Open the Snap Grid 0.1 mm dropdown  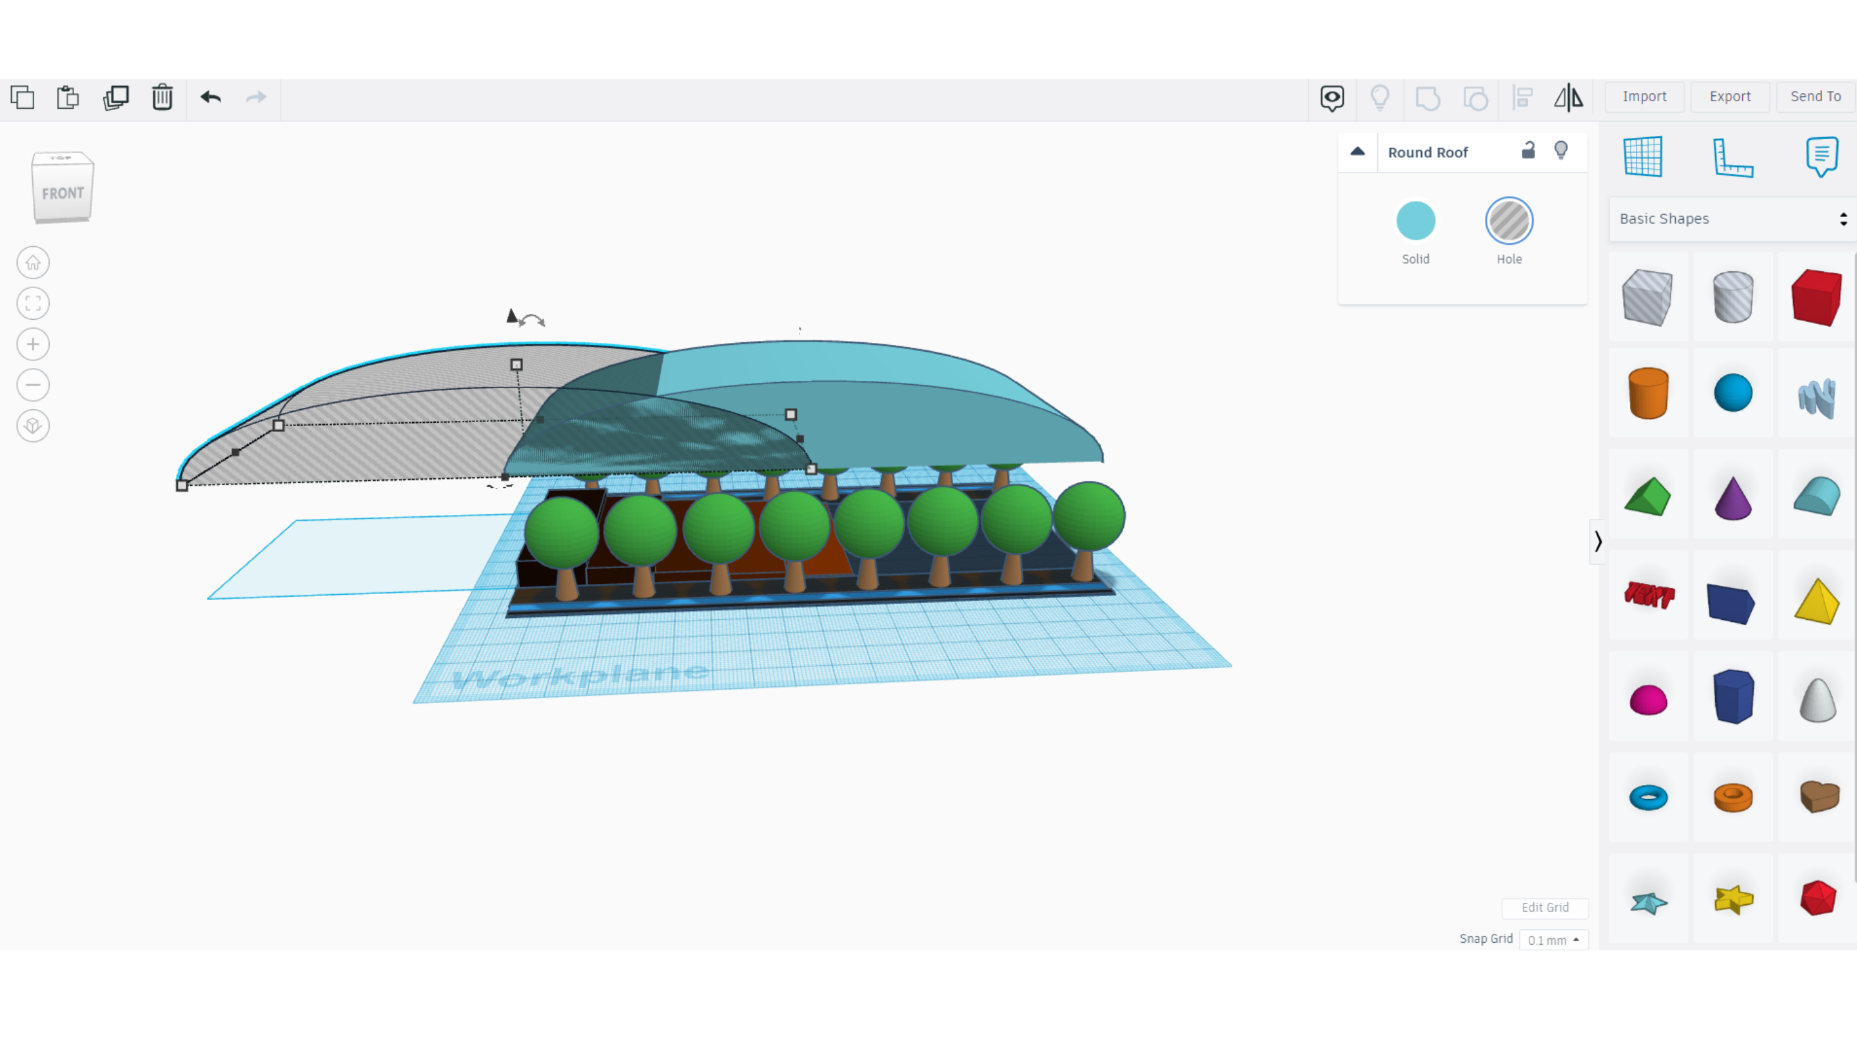[x=1553, y=940]
